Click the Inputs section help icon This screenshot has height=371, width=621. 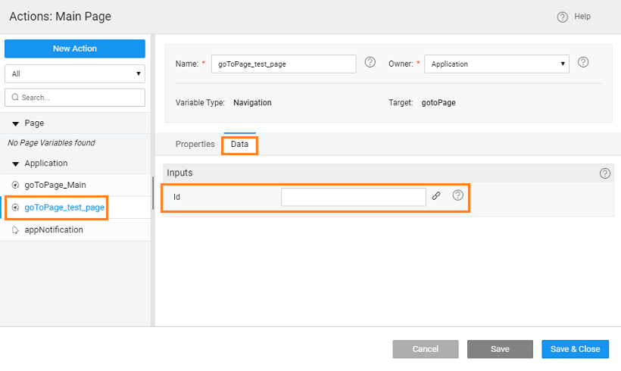[x=604, y=173]
